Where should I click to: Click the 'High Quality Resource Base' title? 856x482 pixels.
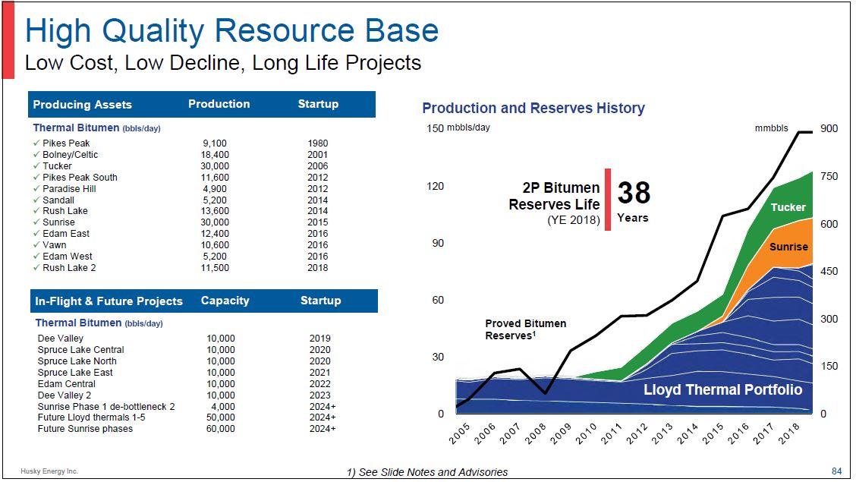[x=231, y=32]
